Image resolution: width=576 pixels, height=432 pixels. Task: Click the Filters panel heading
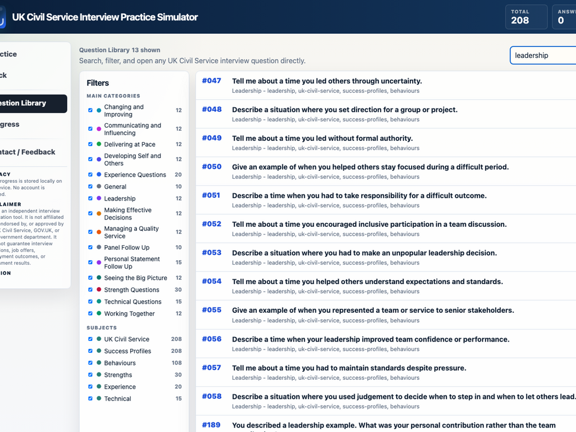coord(97,83)
